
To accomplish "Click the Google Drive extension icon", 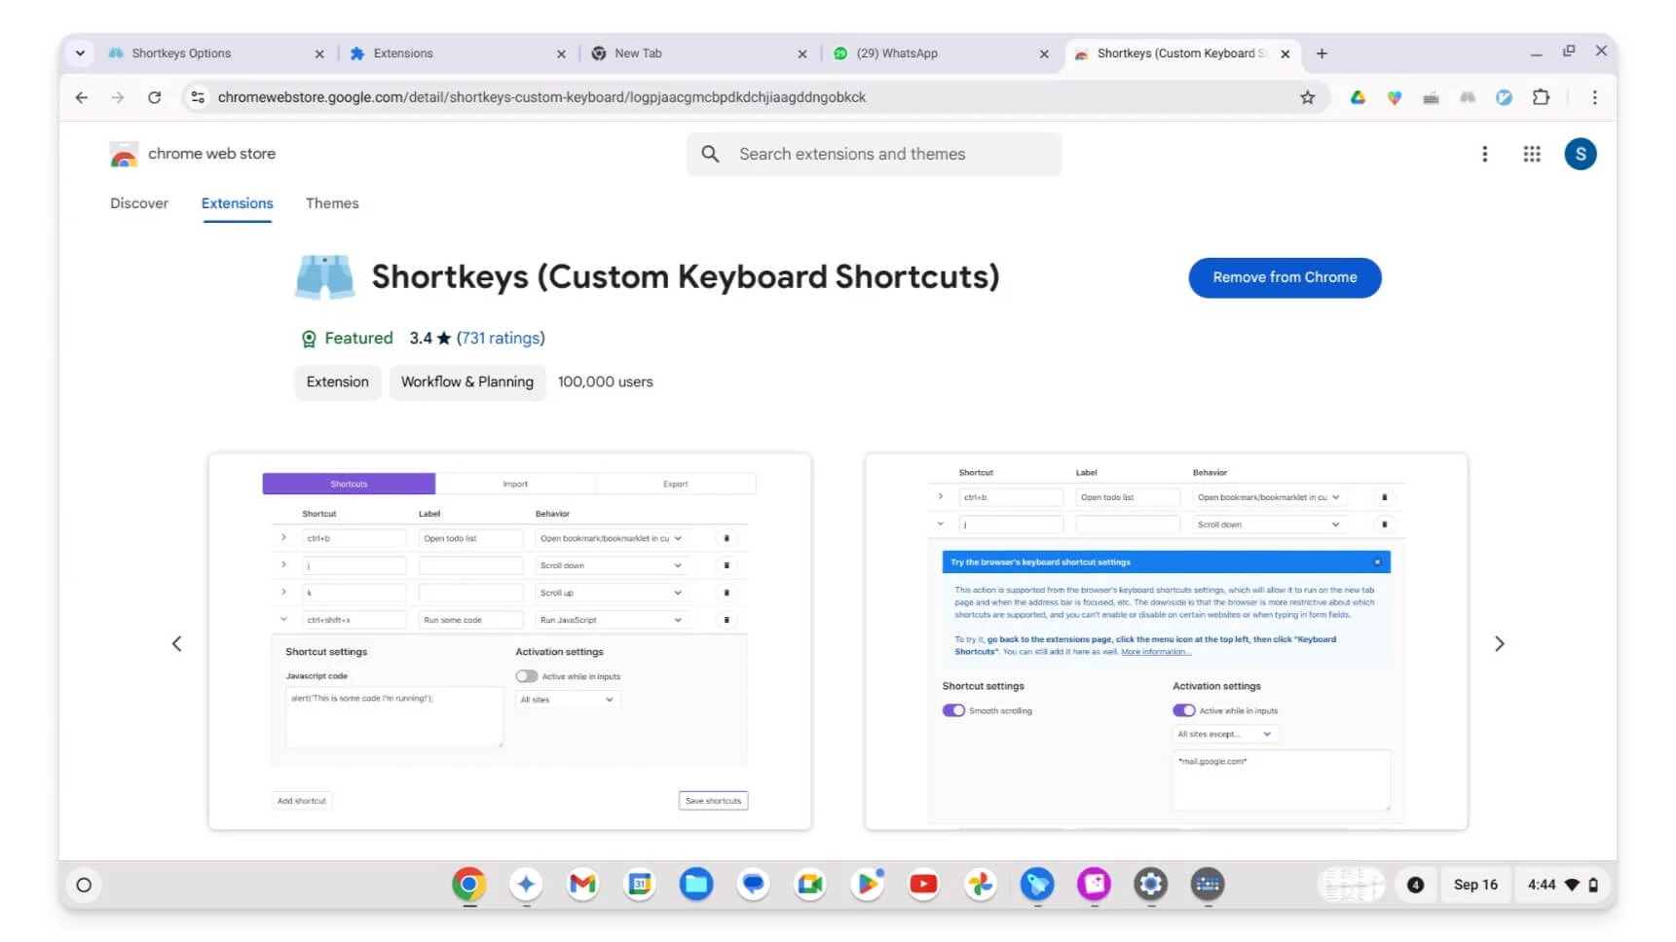I will tap(1358, 97).
